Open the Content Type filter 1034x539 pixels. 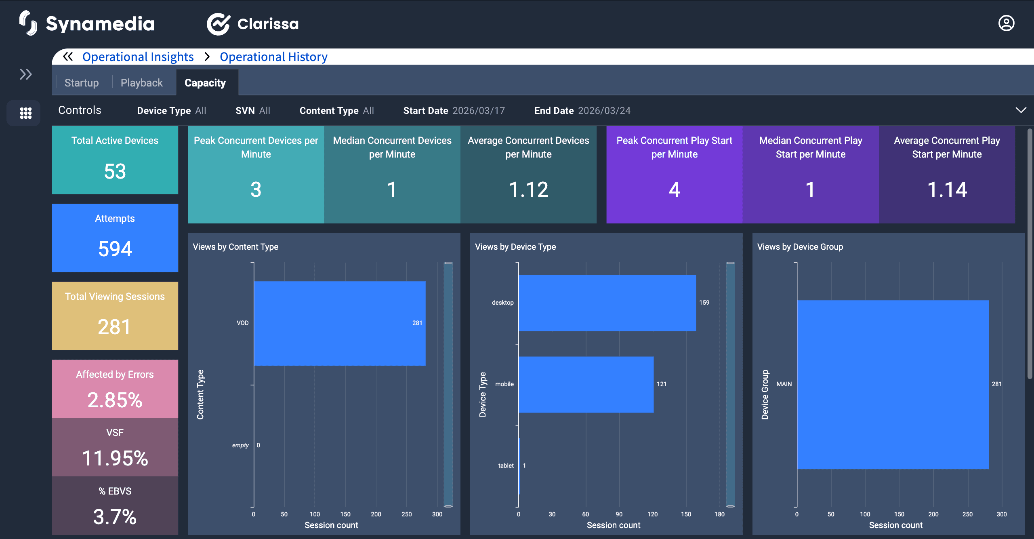[336, 111]
